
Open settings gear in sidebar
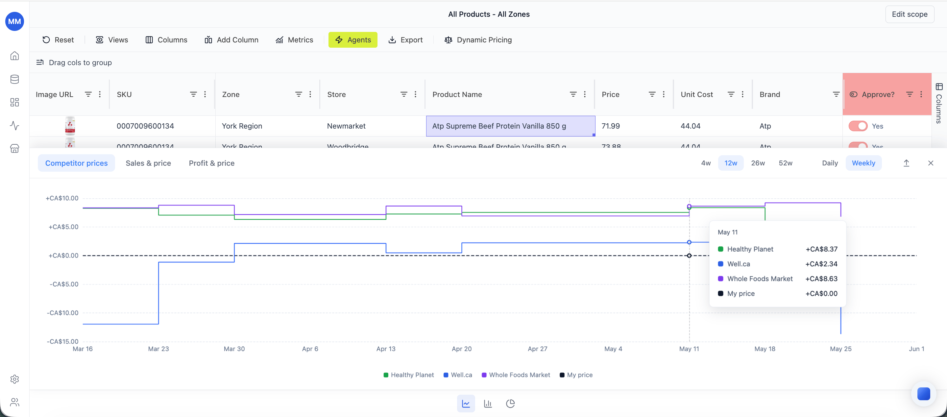pos(14,379)
